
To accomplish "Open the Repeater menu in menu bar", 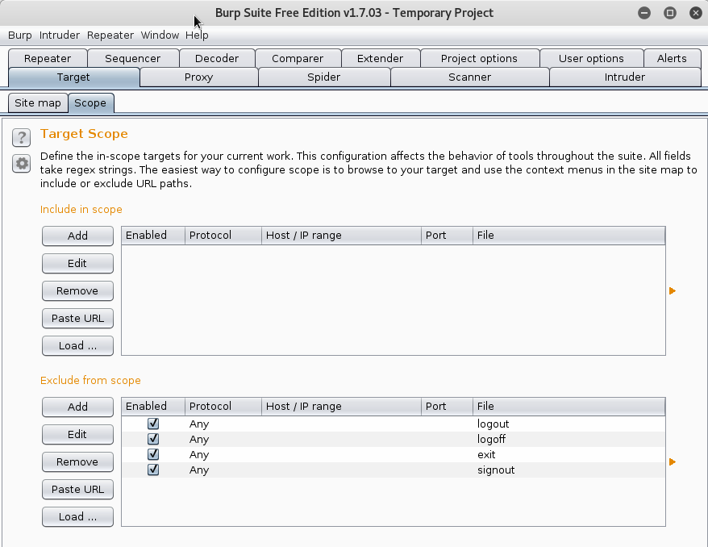I will click(110, 35).
